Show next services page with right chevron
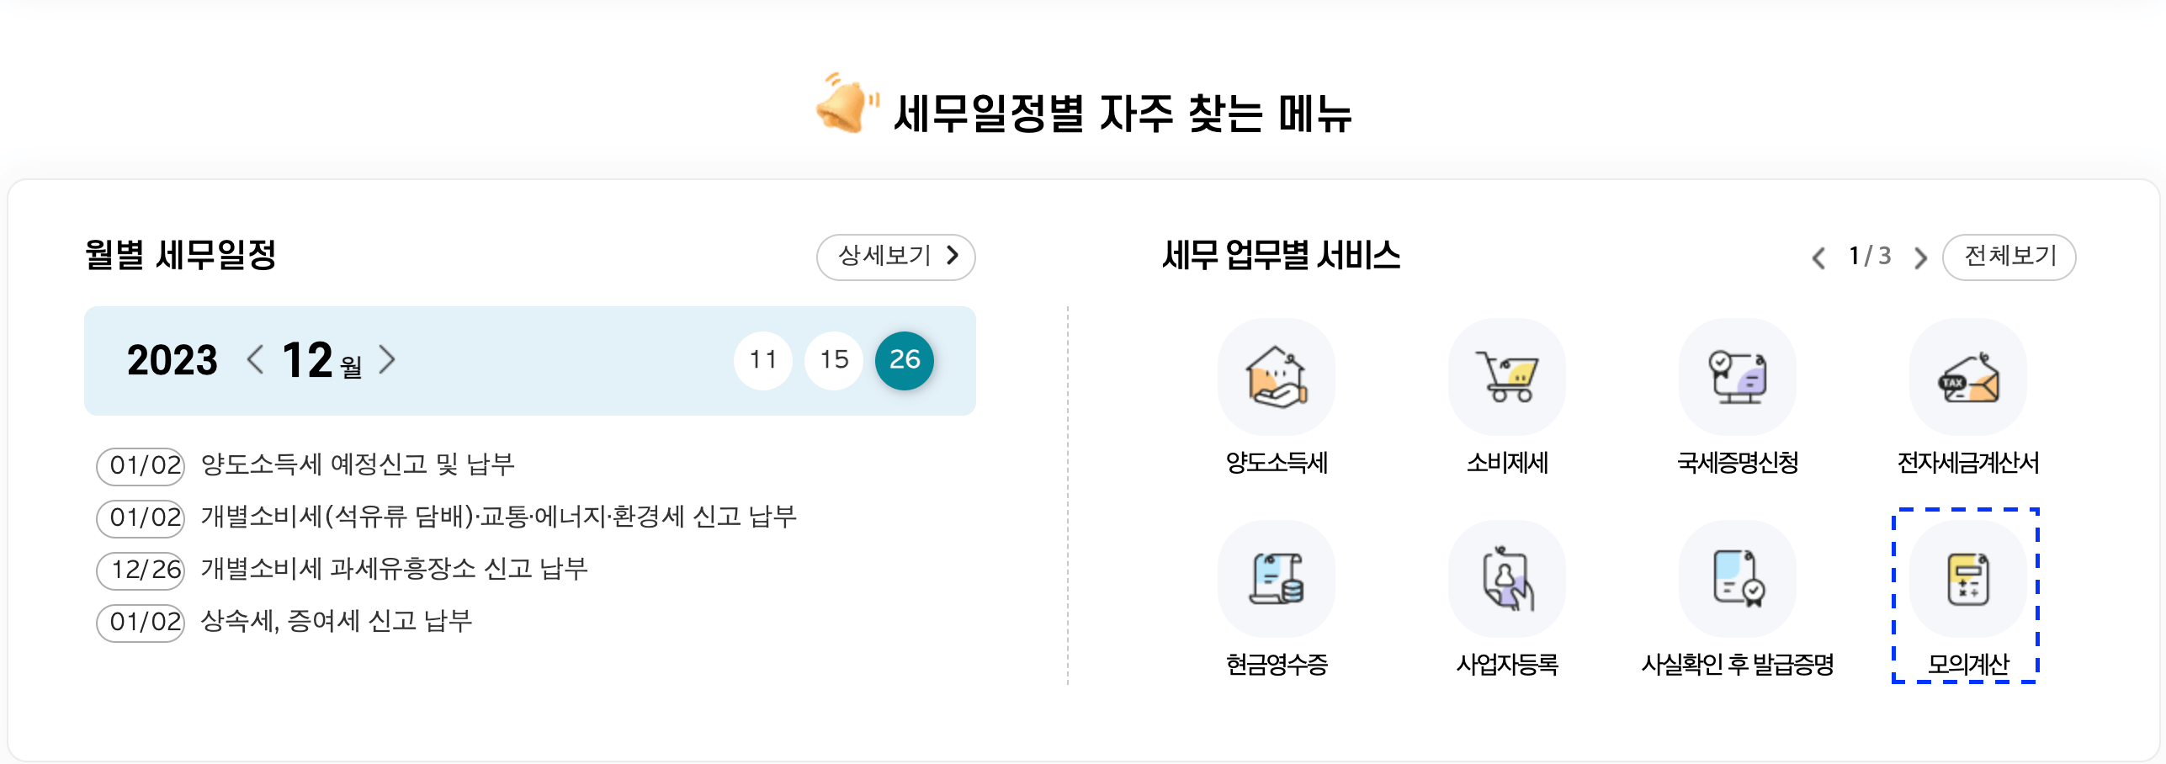Image resolution: width=2166 pixels, height=764 pixels. point(1919,257)
